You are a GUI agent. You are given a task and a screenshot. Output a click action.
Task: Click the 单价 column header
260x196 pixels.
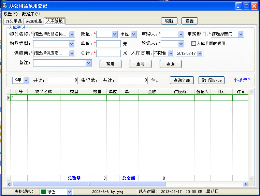[x=129, y=91]
